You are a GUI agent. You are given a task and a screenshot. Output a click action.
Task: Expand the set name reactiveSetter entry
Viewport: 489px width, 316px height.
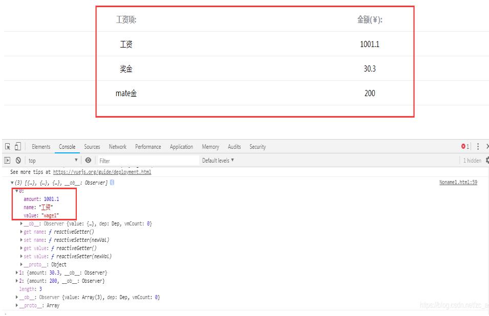click(x=21, y=240)
